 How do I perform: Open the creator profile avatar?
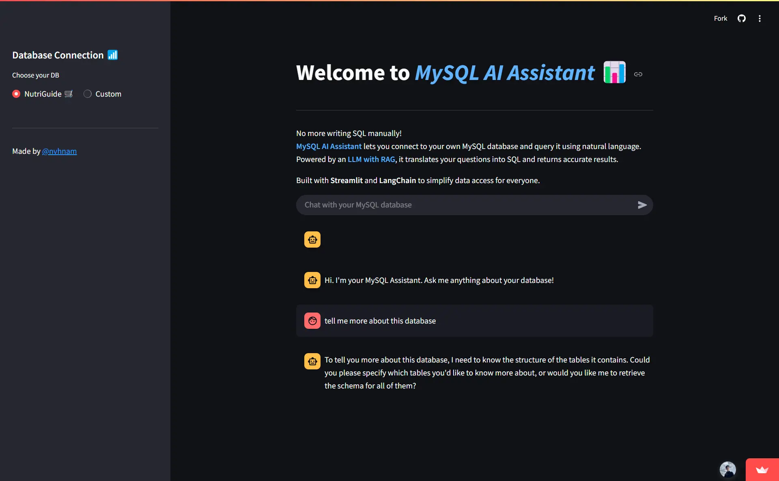[x=727, y=470]
